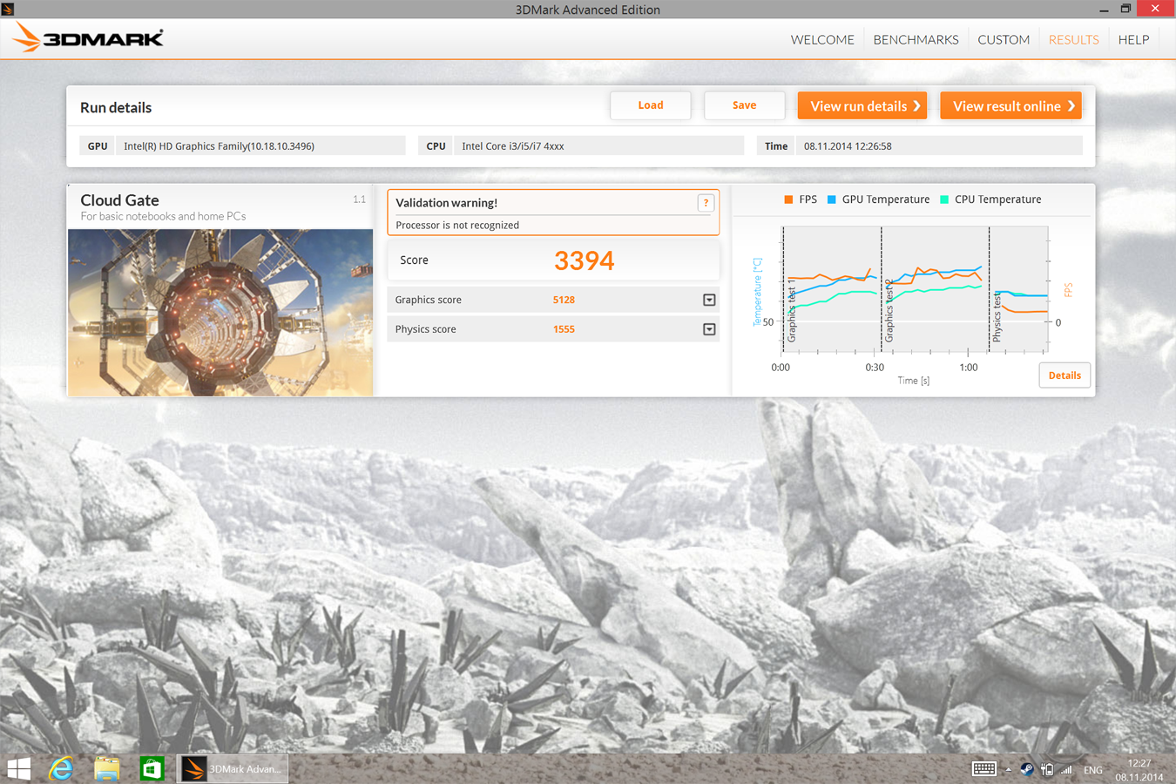Launch Internet Explorer from the taskbar
The image size is (1176, 784).
click(x=61, y=769)
